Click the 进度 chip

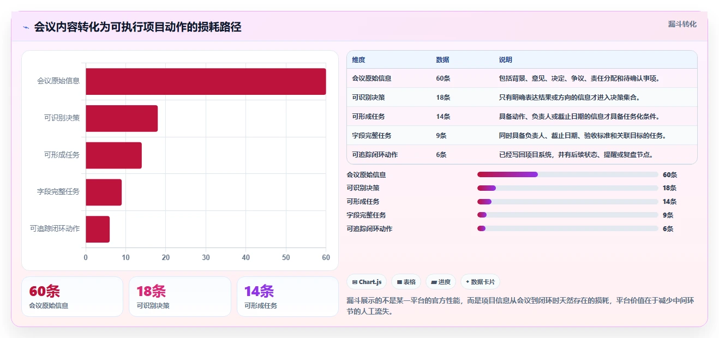pos(441,282)
